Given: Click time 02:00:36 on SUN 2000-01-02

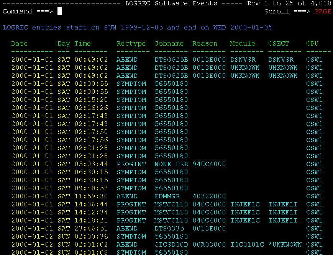Looking at the screenshot, I should point(91,237).
